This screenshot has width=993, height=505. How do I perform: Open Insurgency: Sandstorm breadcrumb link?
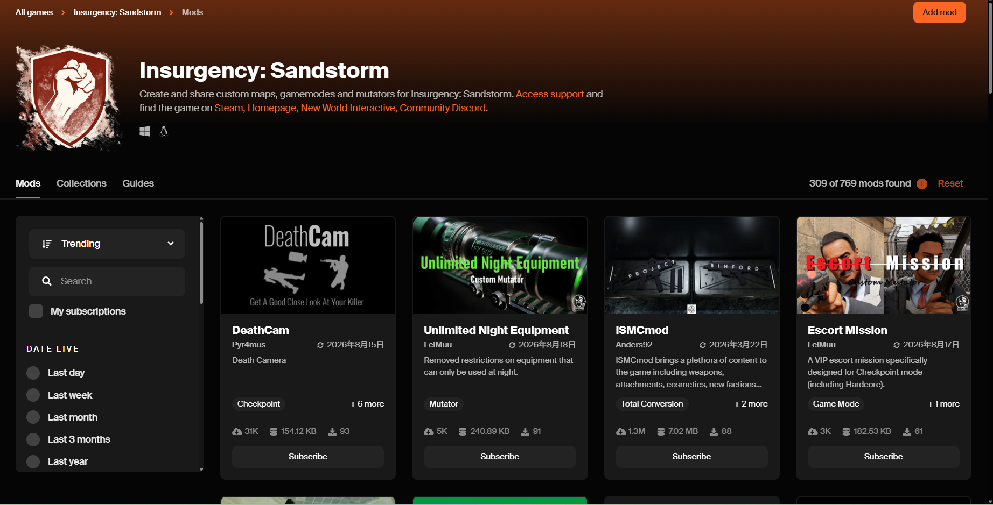[x=117, y=12]
